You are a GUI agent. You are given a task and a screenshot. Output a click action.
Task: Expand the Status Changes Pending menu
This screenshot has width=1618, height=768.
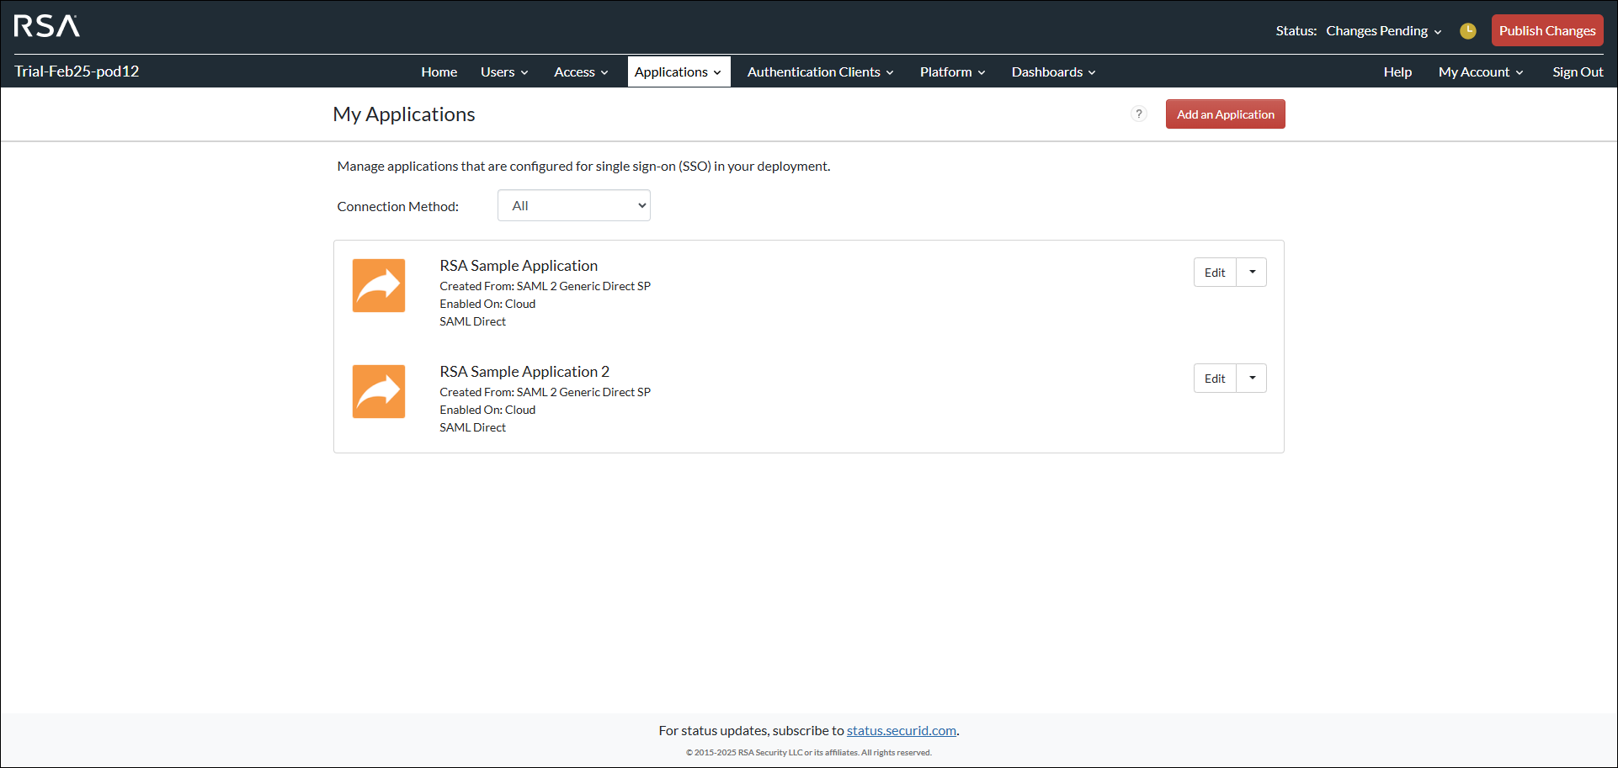coord(1383,31)
